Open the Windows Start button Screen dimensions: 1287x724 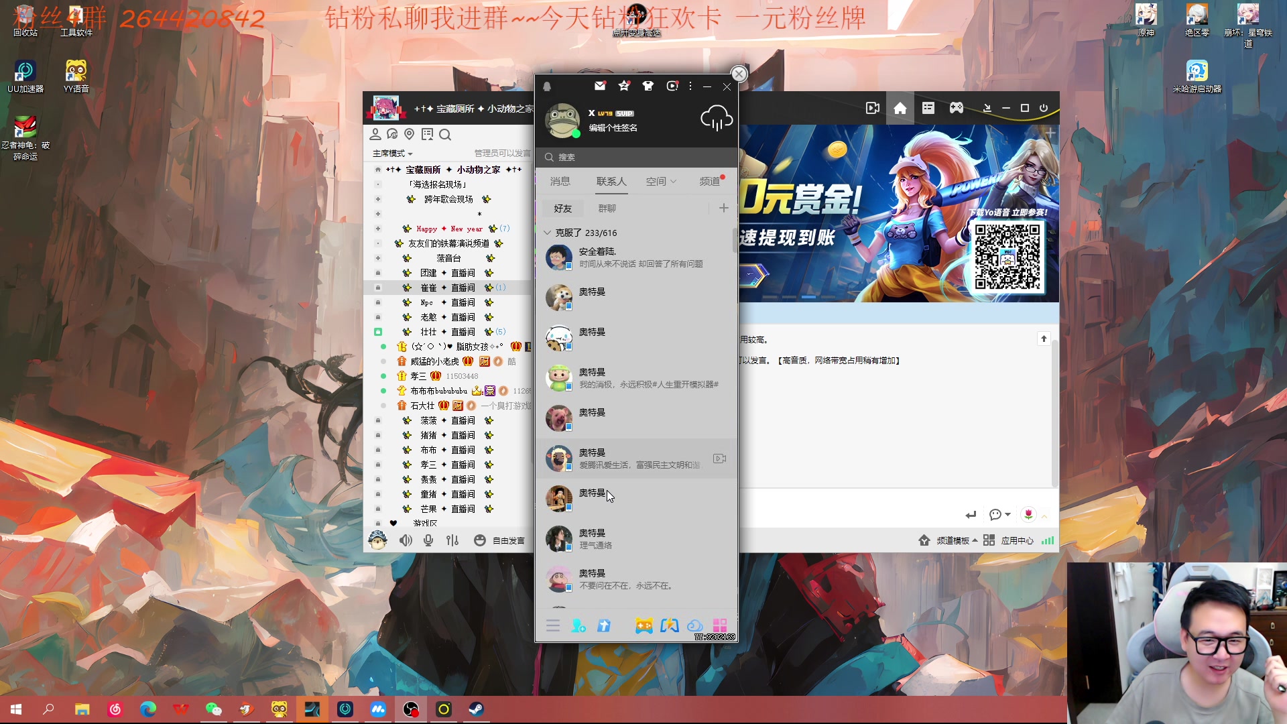click(x=16, y=709)
